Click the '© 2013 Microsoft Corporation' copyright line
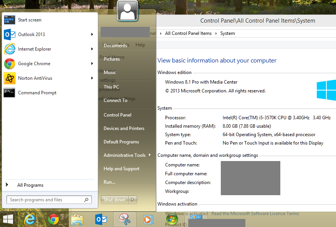 point(215,91)
